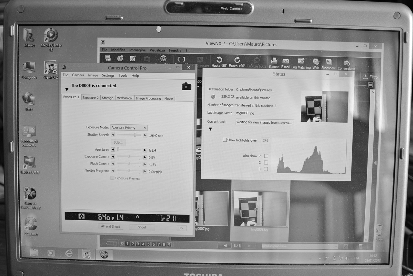Open Internet Explorer from taskbar
Screen dimensions: 413x276
69,253
